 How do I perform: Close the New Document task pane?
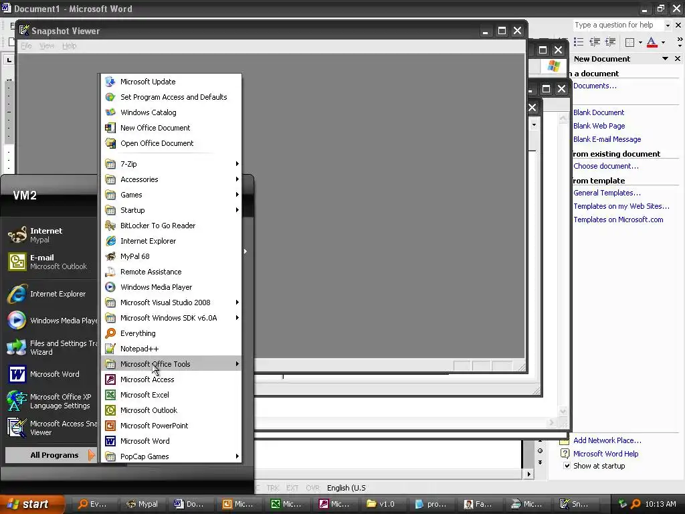click(678, 59)
